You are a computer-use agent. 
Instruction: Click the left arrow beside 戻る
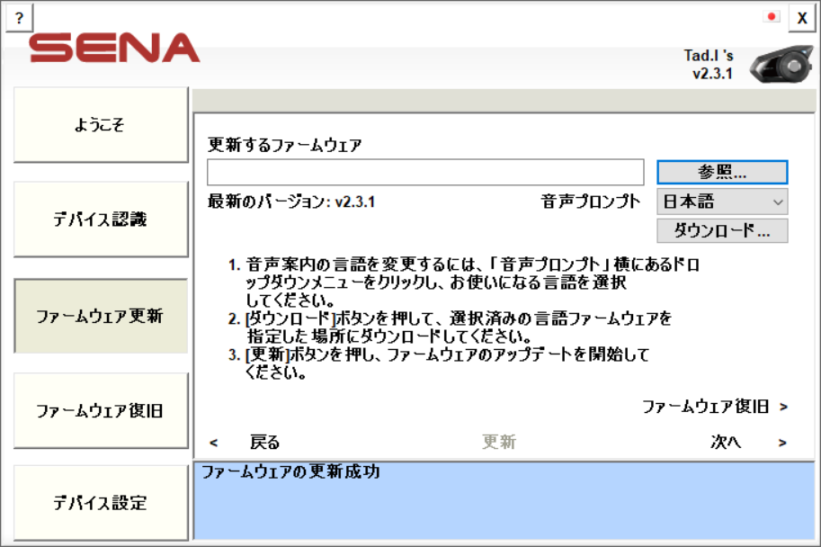tap(213, 444)
